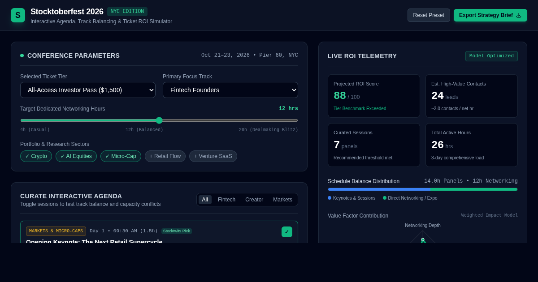
Task: Click the Projected ROI Score card
Action: [x=374, y=96]
